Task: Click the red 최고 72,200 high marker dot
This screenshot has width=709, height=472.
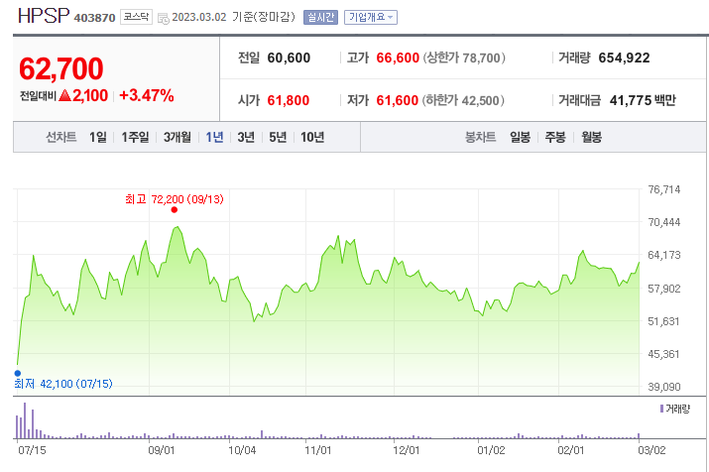Action: pos(175,209)
